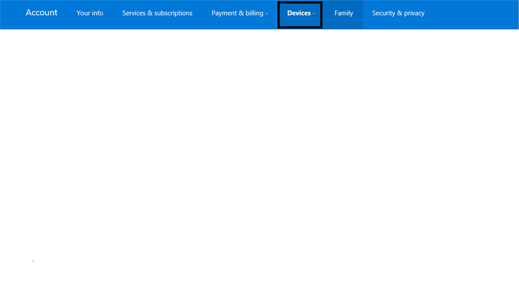Expand the Payment & billing menu
519x283 pixels.
[x=240, y=13]
